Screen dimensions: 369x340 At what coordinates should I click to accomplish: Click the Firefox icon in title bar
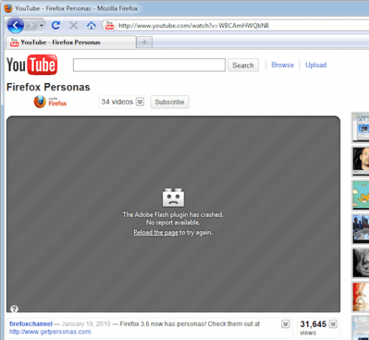(8, 8)
